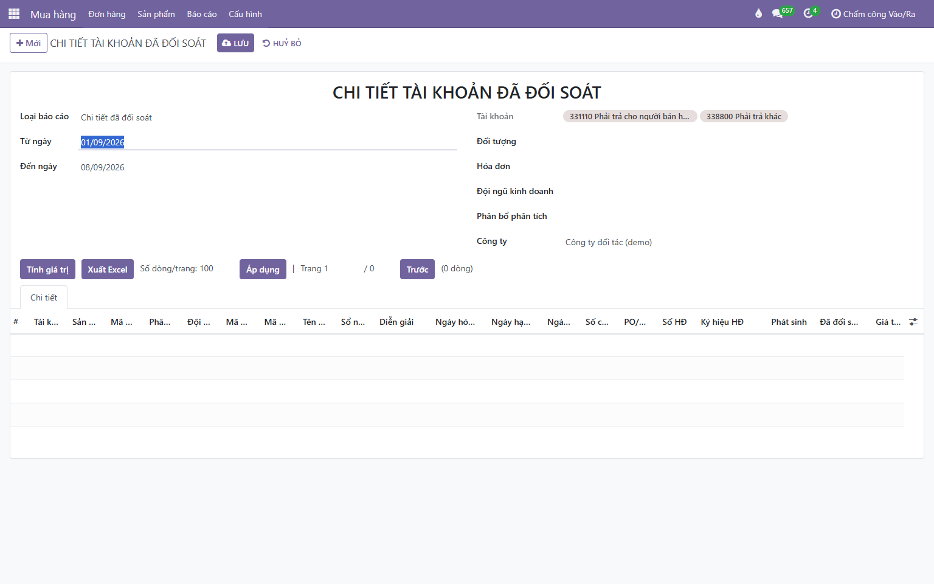This screenshot has height=584, width=934.
Task: Click the 331110 Phải trả account tag
Action: 629,116
